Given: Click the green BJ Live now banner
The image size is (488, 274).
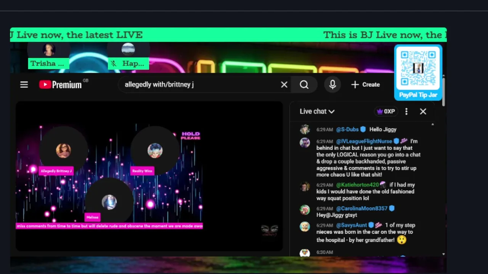Looking at the screenshot, I should click(228, 35).
